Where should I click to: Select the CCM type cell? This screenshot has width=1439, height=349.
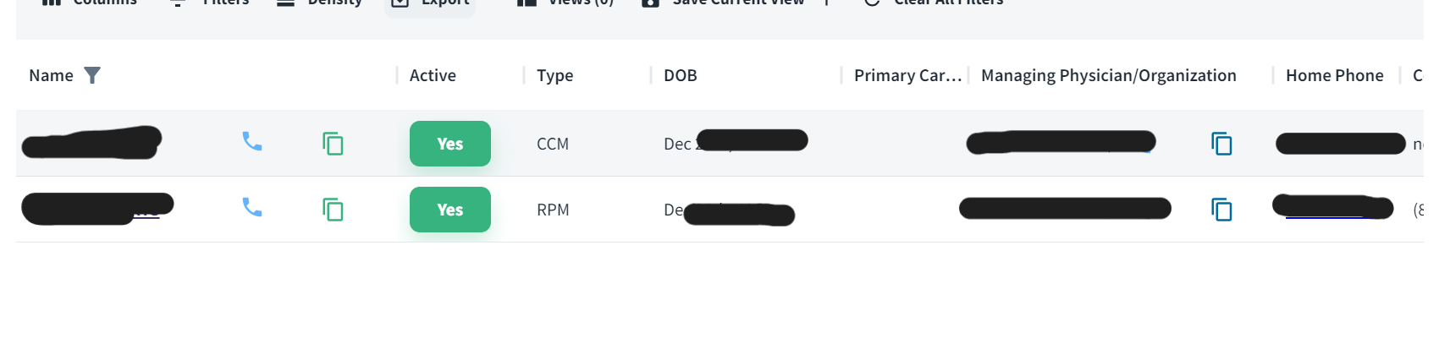click(x=553, y=144)
